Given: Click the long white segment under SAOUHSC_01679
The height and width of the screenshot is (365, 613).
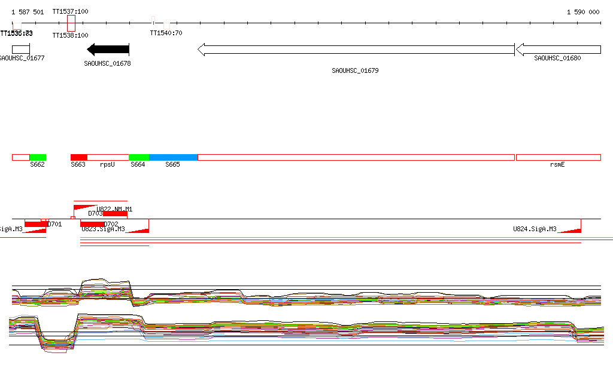Looking at the screenshot, I should click(356, 157).
